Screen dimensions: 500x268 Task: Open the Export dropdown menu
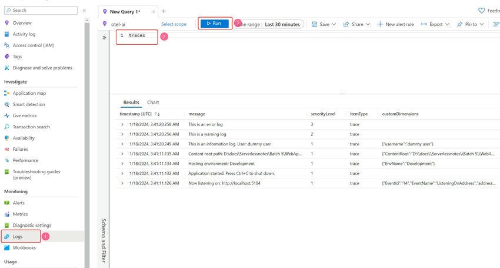pos(435,24)
